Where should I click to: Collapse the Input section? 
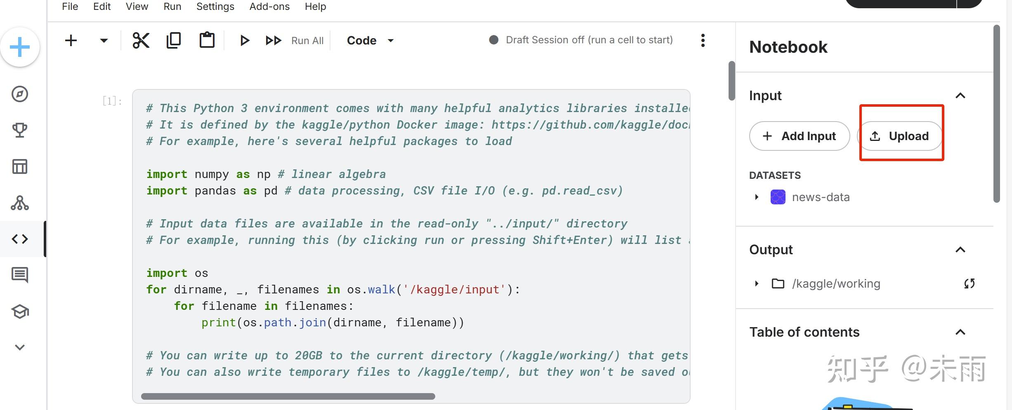[x=961, y=95]
